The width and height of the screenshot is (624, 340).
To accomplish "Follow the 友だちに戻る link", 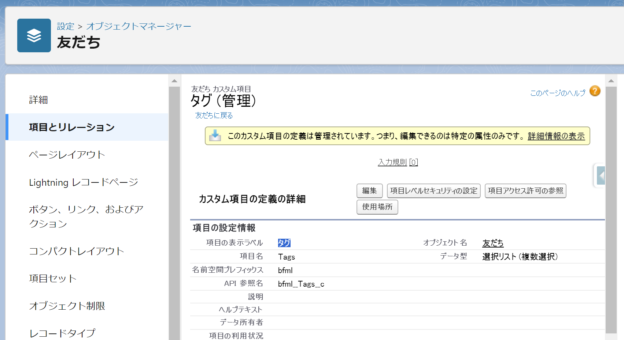I will tap(214, 116).
